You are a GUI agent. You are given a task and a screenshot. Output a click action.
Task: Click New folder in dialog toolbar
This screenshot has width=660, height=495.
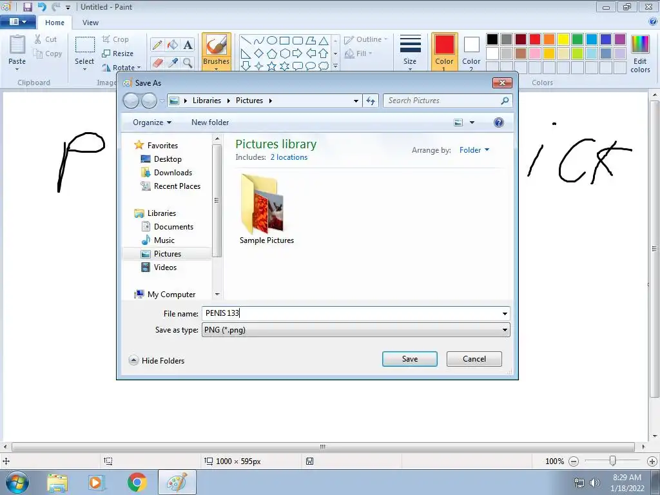(x=210, y=122)
